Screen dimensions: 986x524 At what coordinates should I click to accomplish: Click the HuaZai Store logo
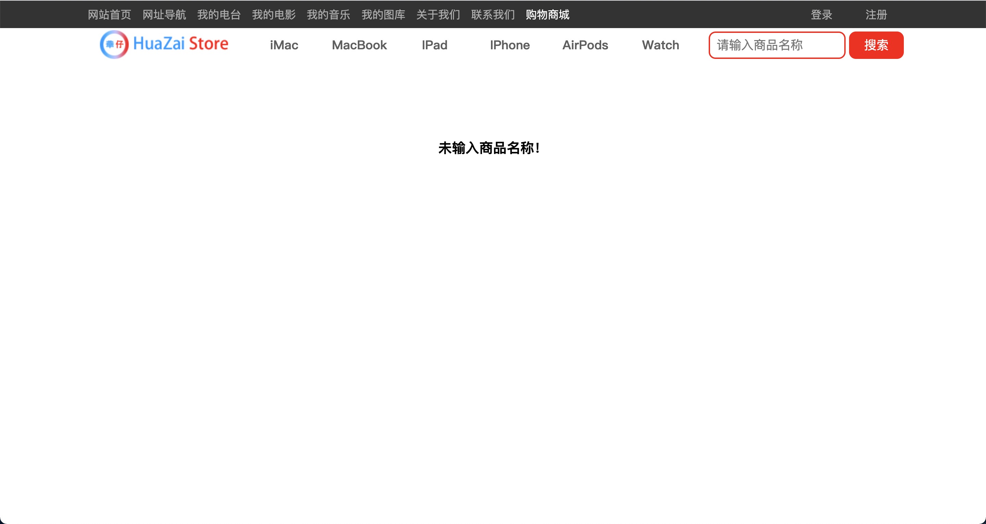click(164, 44)
